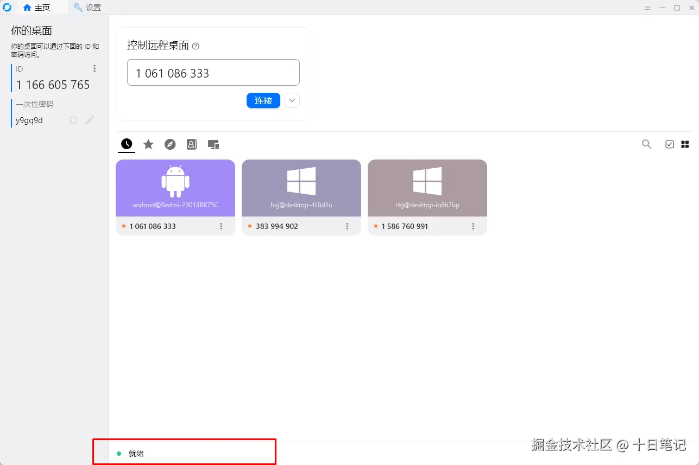Screen dimensions: 699x465
Task: Click the RustDesk logo icon in title bar
Action: pyautogui.click(x=7, y=8)
